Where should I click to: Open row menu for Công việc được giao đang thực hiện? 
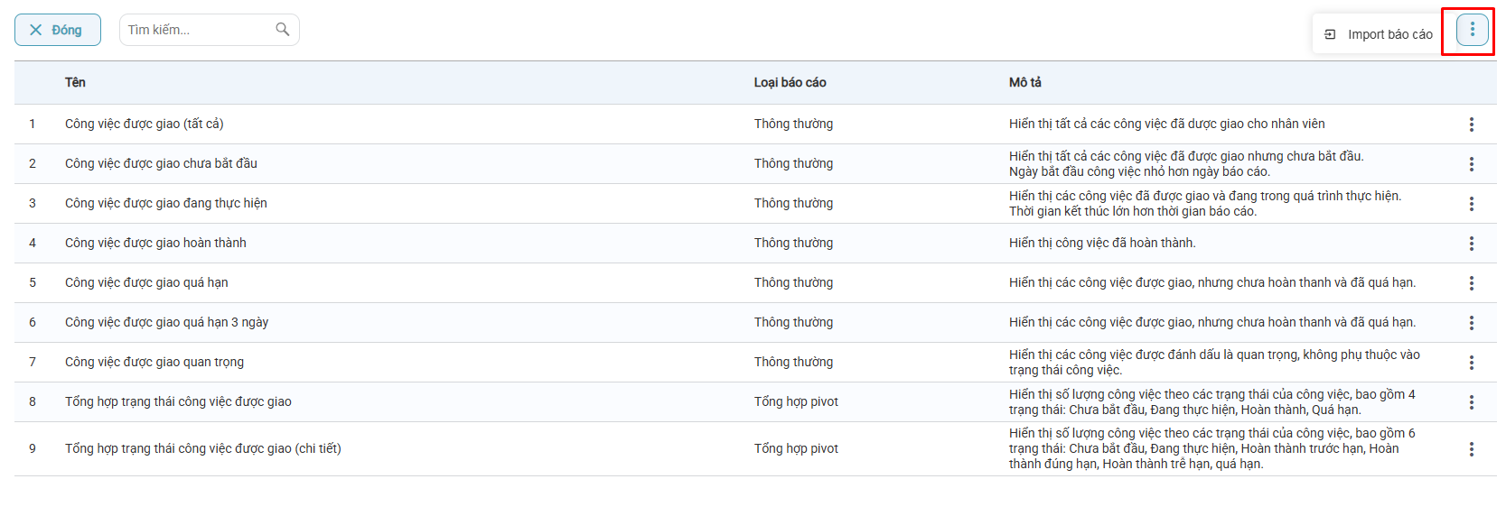tap(1471, 204)
